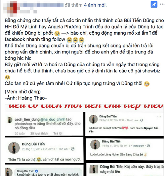Image resolution: width=168 pixels, height=176 pixels.
Task: Open the '4 ảnh mới' photos link
Action: (x=95, y=5)
